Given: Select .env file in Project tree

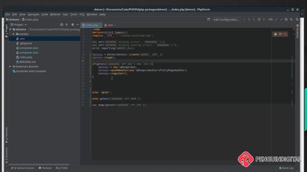Looking at the screenshot, I should pos(45,39).
